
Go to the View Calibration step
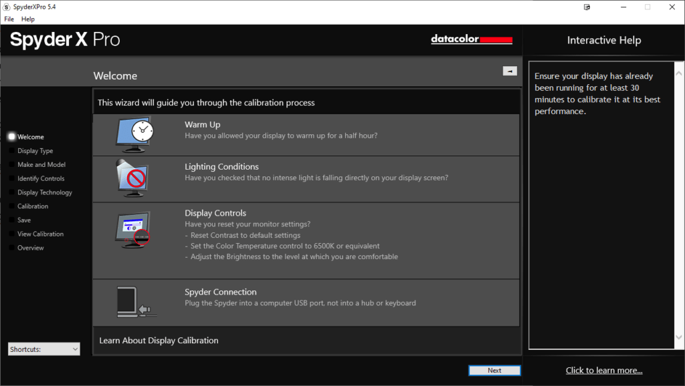(40, 234)
